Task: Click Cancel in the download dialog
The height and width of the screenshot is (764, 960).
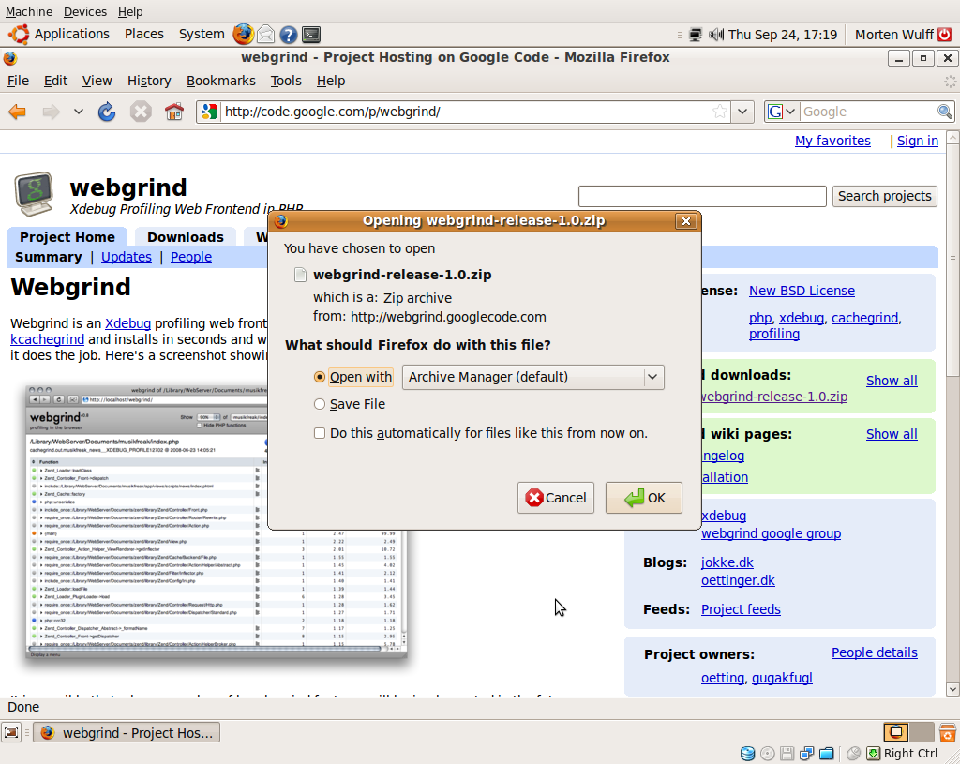Action: tap(555, 498)
